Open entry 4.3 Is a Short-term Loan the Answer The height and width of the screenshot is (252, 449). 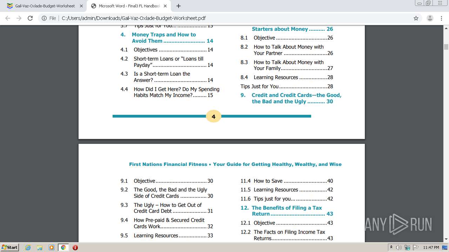coord(167,77)
